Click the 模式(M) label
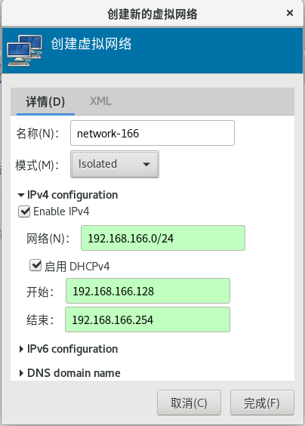The width and height of the screenshot is (305, 426). pos(37,165)
